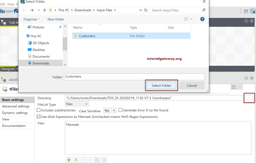Screen dimensions: 256x163
Task: Uncheck Use Glob Expressions as Filemask
Action: pos(39,116)
